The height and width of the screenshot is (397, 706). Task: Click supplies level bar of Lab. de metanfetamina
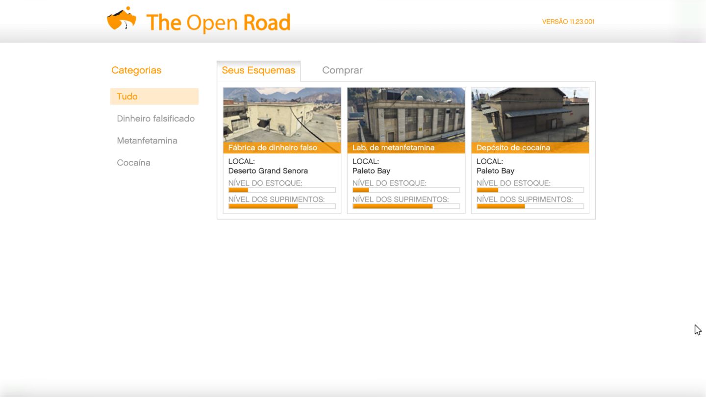(406, 206)
